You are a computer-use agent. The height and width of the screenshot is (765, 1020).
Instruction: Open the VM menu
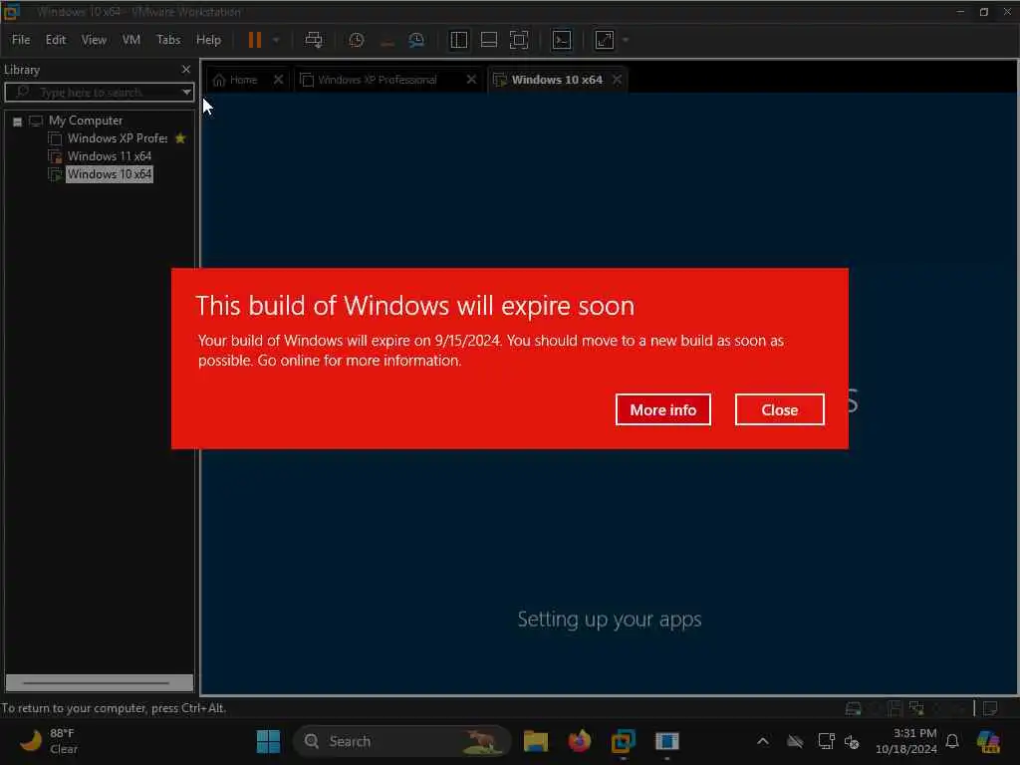[131, 40]
